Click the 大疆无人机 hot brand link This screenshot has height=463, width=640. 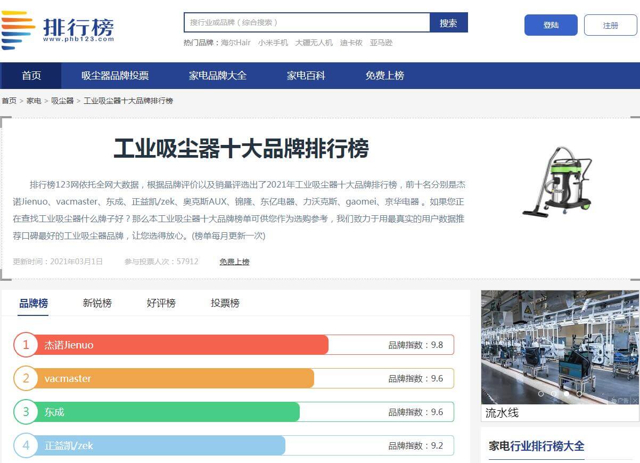[x=314, y=43]
